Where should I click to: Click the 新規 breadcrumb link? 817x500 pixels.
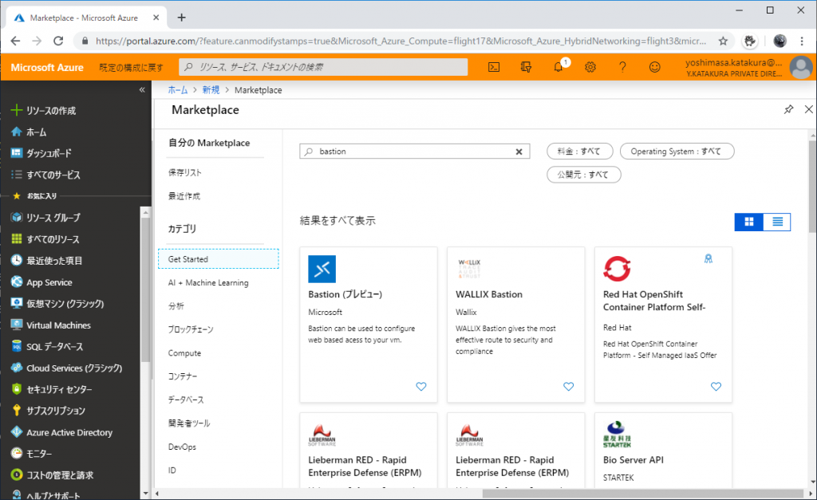211,90
